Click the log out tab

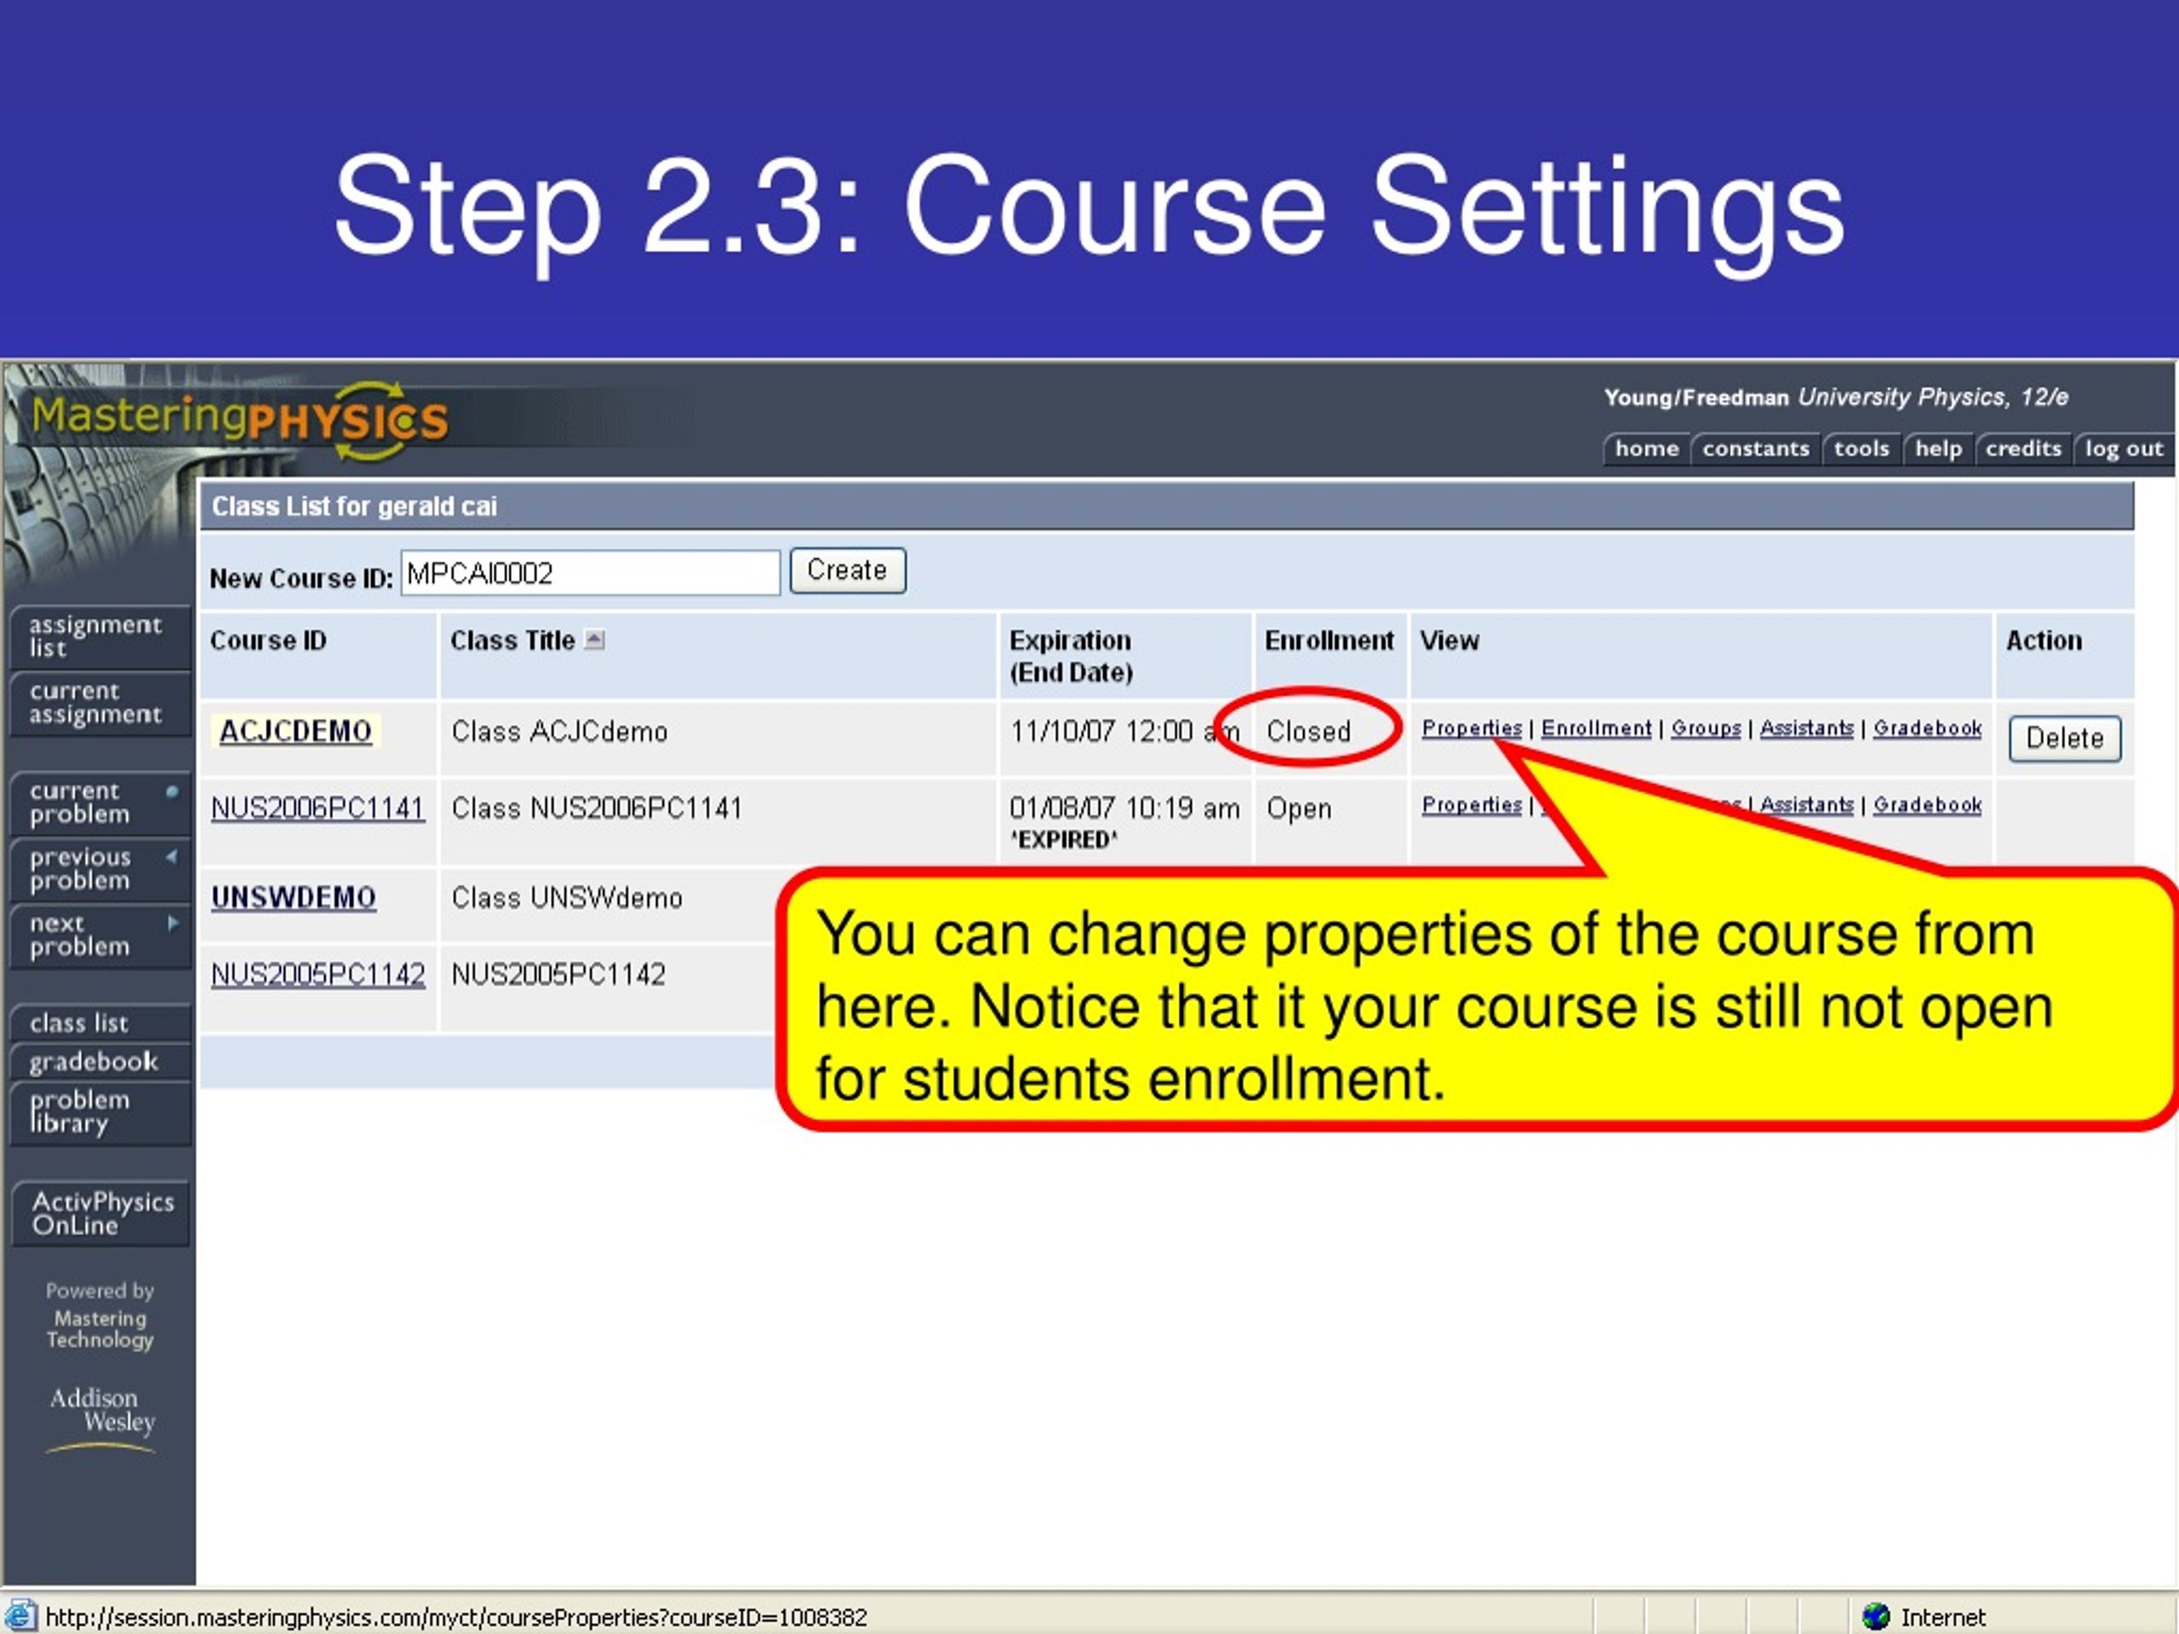click(2124, 449)
